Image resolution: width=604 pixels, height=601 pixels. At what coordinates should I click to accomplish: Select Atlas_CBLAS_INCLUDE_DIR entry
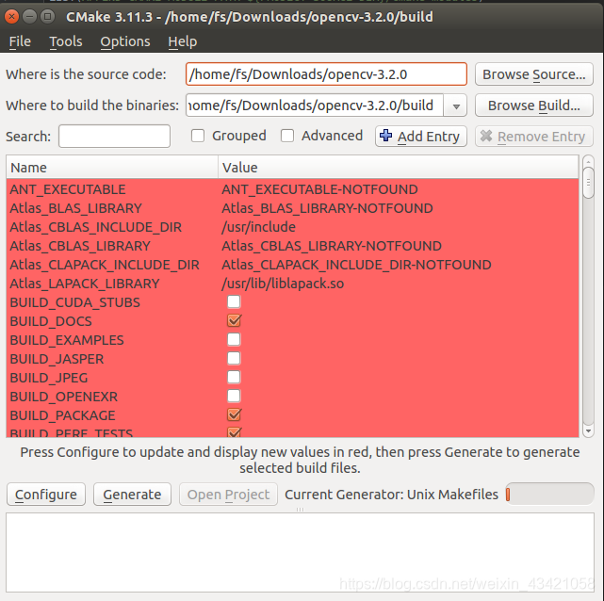[x=95, y=227]
